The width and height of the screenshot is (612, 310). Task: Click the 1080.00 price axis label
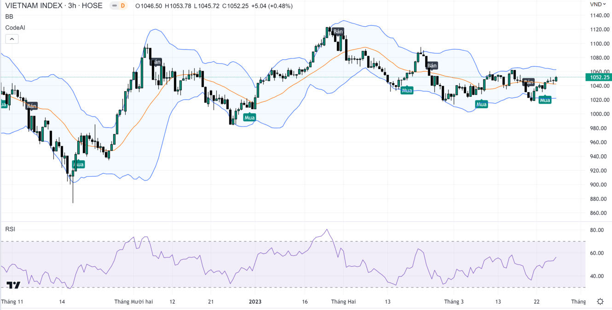pyautogui.click(x=599, y=58)
